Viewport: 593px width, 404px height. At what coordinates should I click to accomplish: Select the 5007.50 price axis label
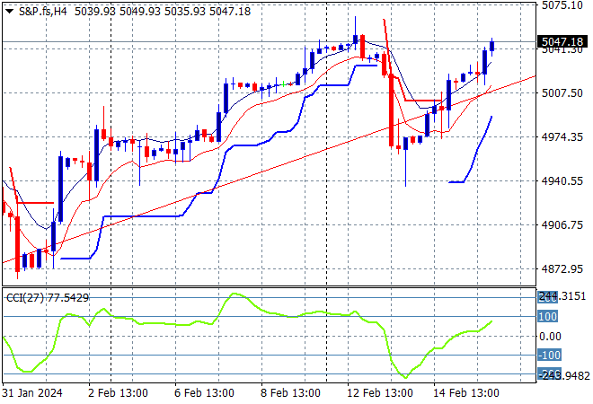pyautogui.click(x=562, y=93)
